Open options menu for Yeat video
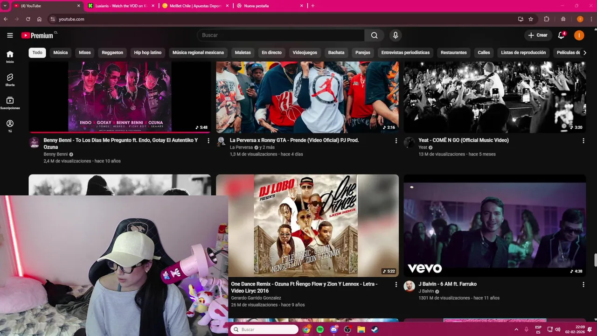Viewport: 597px width, 336px height. coord(583,140)
